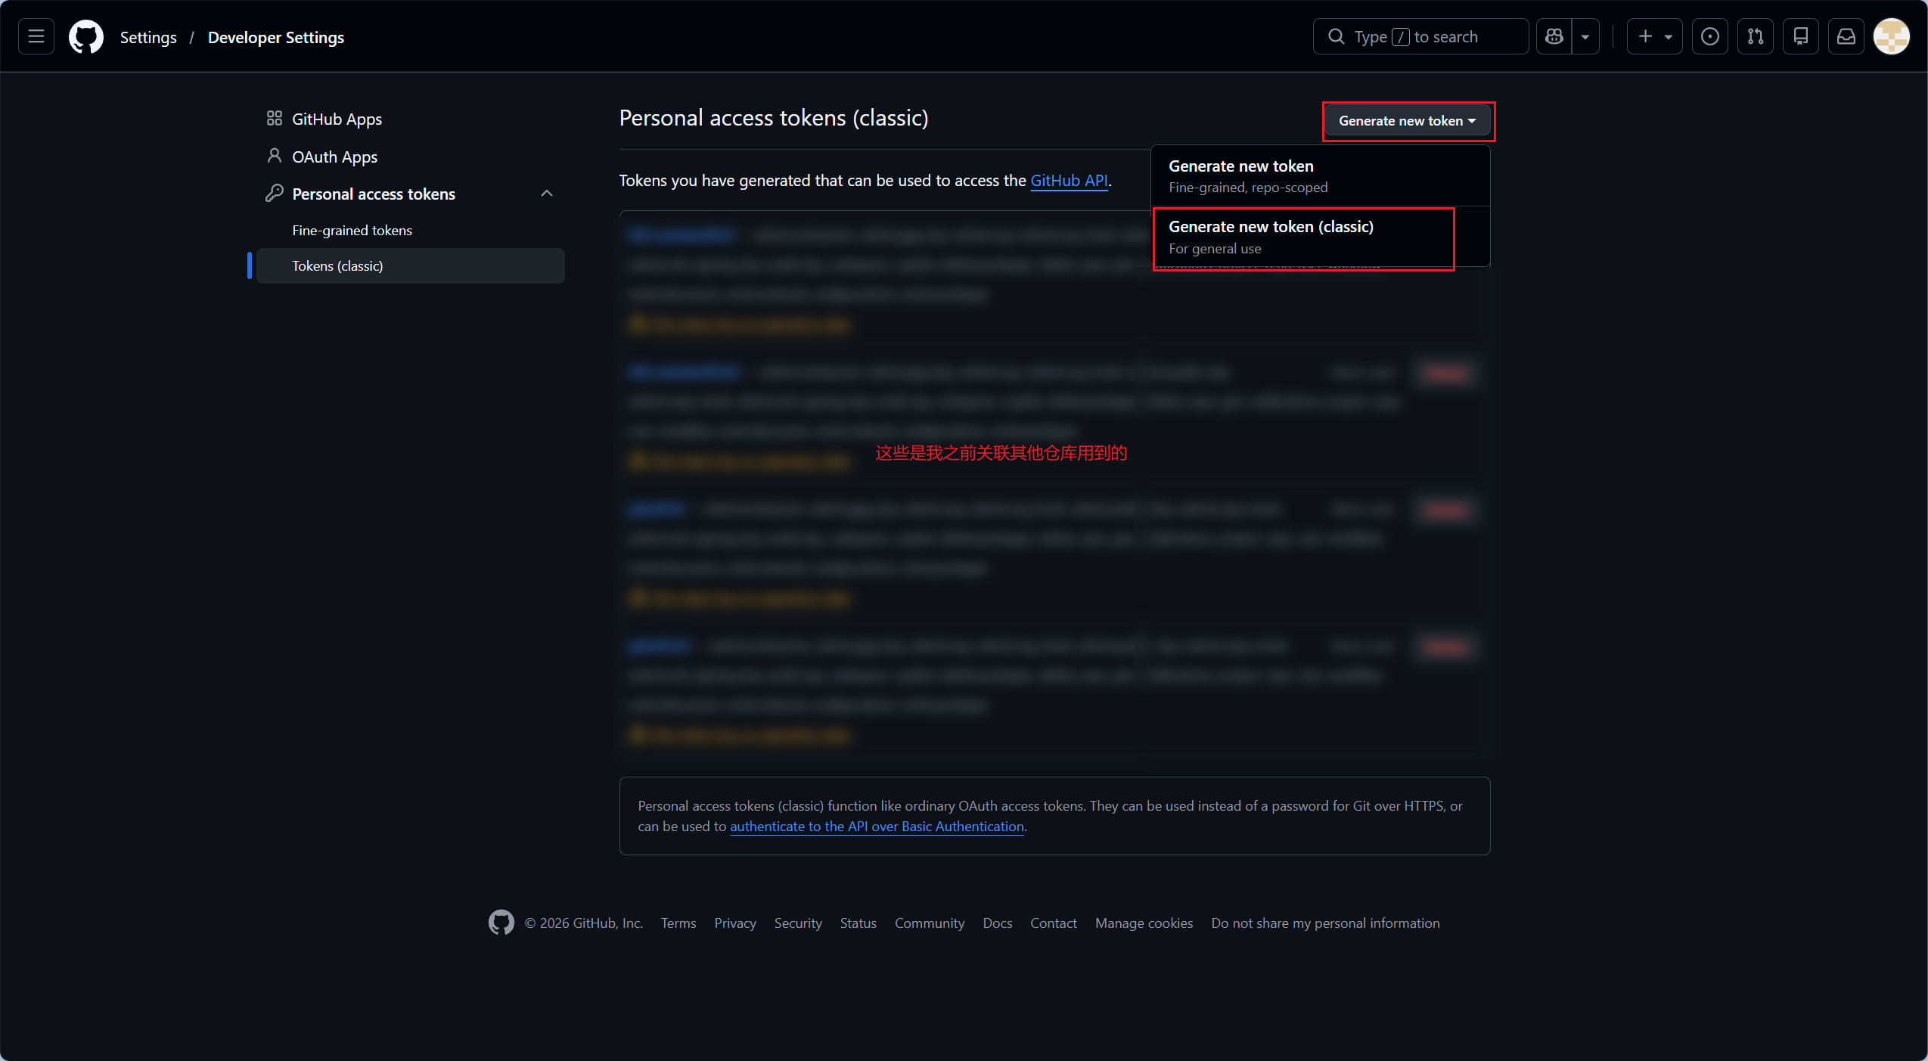Open the Community footer link
Screen dimensions: 1928x1061
click(930, 923)
